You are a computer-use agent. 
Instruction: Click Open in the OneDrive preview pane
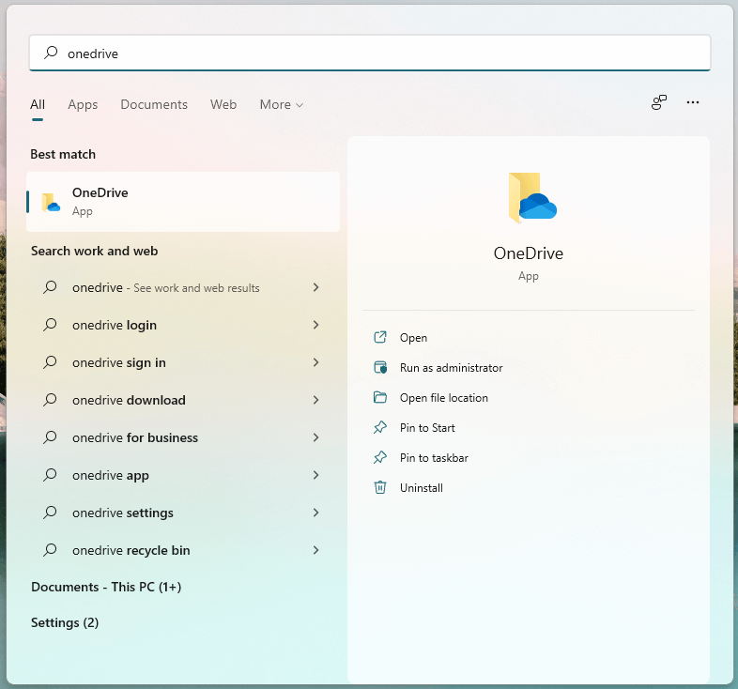tap(413, 338)
